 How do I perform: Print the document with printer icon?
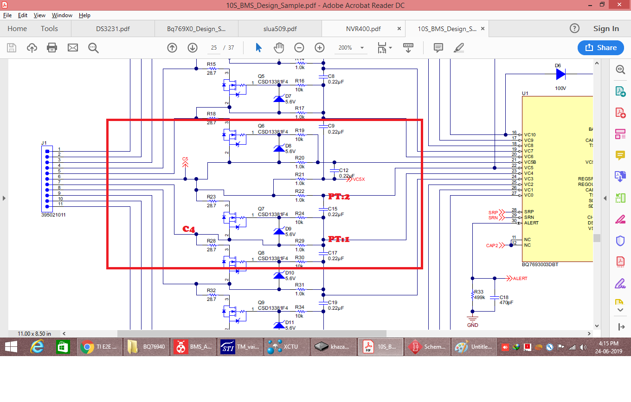click(52, 47)
